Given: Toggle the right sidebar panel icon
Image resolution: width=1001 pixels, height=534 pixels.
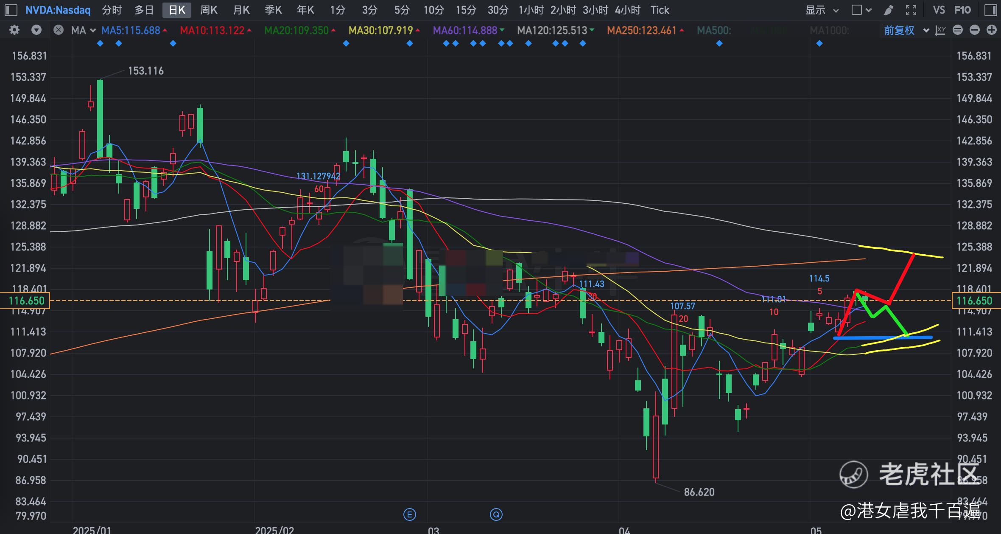Looking at the screenshot, I should pyautogui.click(x=991, y=10).
